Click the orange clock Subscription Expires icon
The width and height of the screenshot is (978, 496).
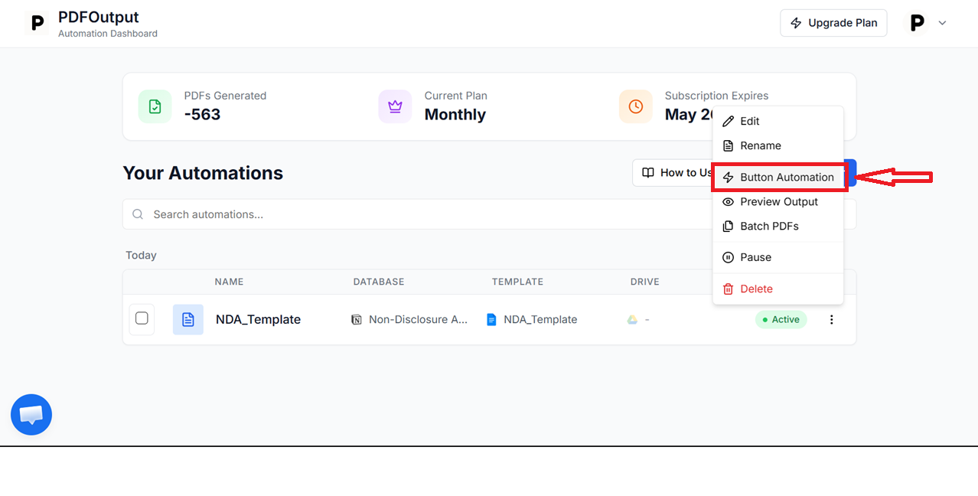point(635,106)
